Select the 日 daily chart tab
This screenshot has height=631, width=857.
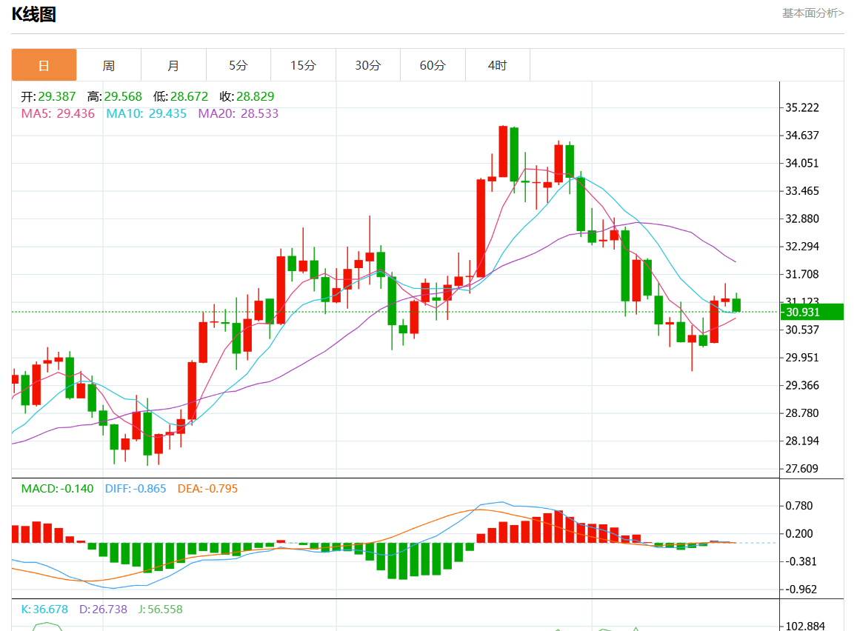coord(44,65)
